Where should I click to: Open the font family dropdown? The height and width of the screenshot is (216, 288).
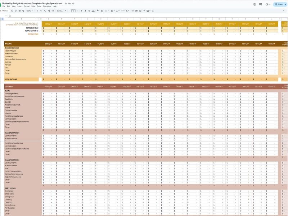[x=61, y=11]
